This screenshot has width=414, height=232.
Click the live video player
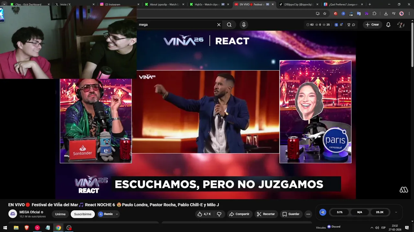205,115
